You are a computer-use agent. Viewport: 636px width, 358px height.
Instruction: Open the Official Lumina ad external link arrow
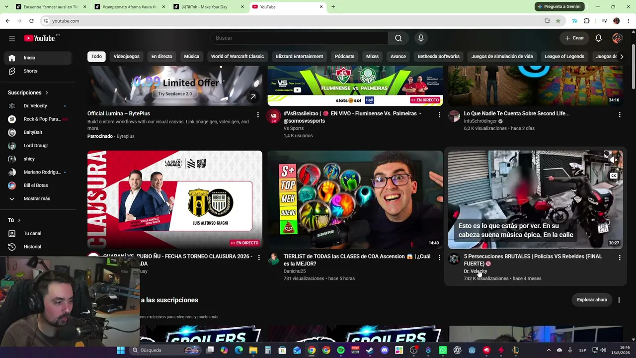click(253, 97)
